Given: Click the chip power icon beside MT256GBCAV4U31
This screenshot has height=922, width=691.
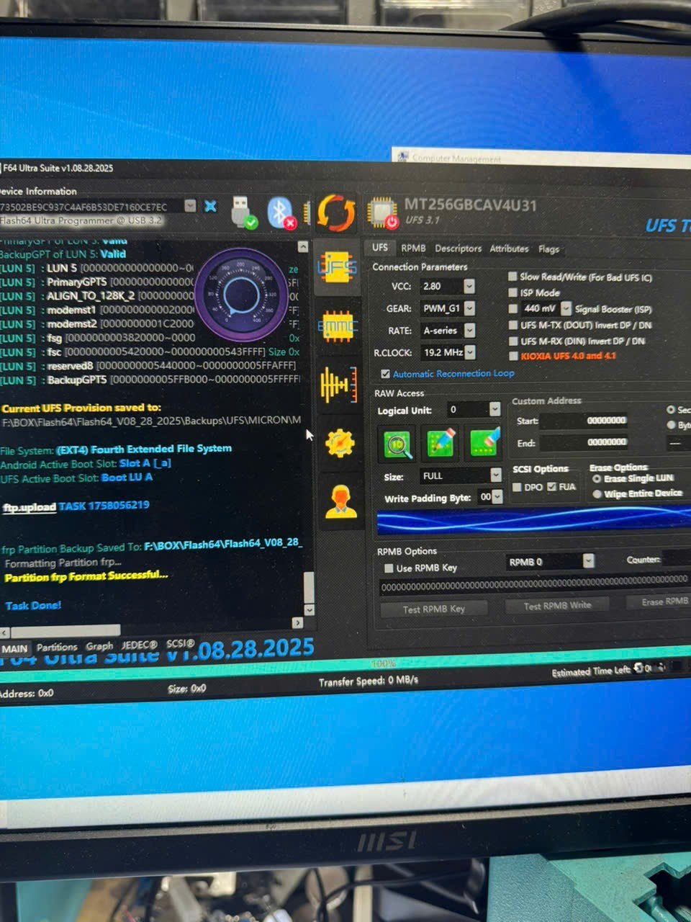Looking at the screenshot, I should pos(382,213).
